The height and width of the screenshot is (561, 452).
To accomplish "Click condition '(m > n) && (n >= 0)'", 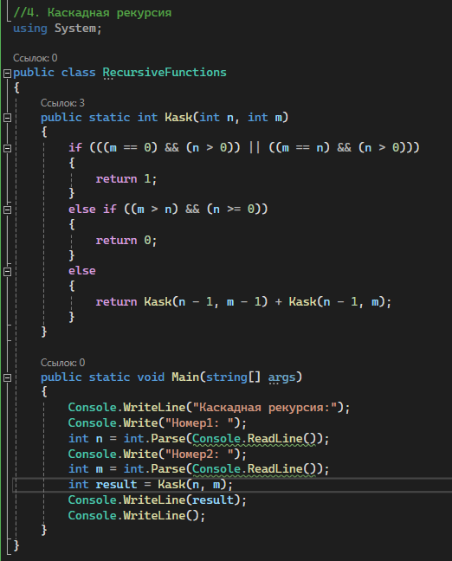I will (196, 210).
